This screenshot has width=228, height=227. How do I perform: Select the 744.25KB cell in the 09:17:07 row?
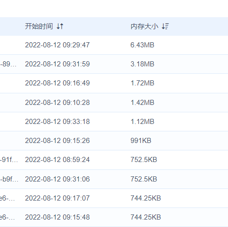tap(146, 198)
